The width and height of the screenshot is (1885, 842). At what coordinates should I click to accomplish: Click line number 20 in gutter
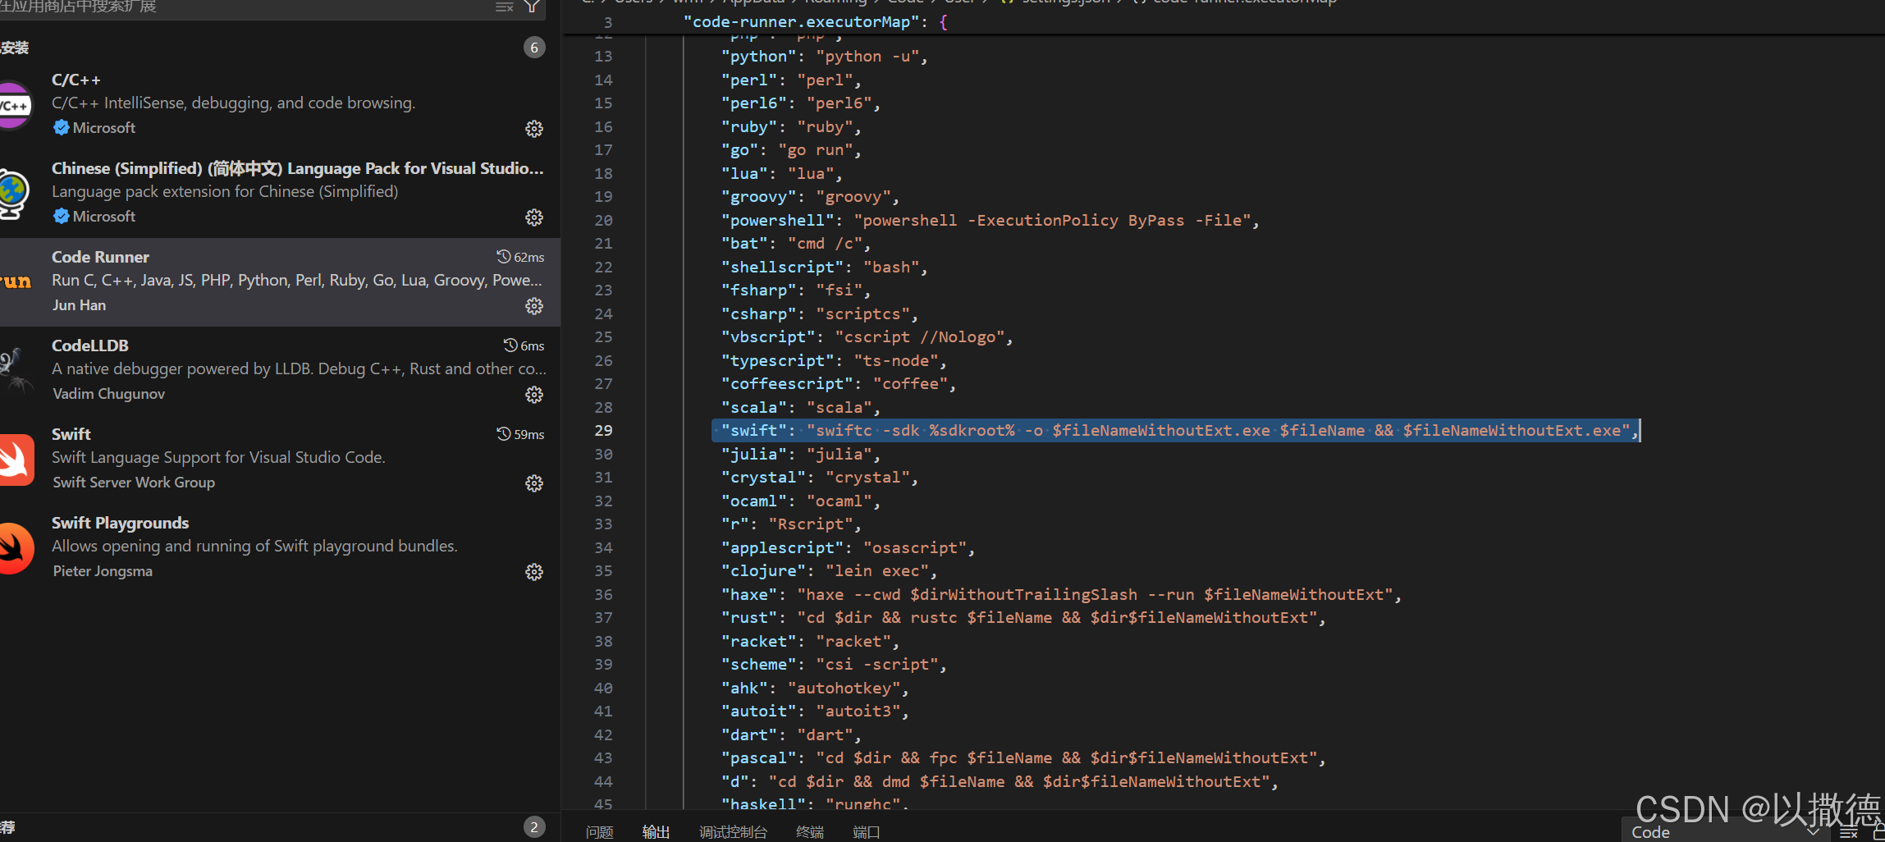coord(603,221)
